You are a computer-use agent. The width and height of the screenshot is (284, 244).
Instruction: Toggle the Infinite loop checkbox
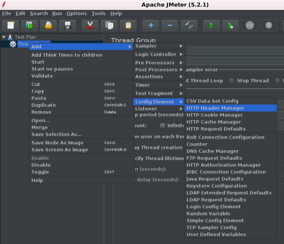tap(162, 125)
